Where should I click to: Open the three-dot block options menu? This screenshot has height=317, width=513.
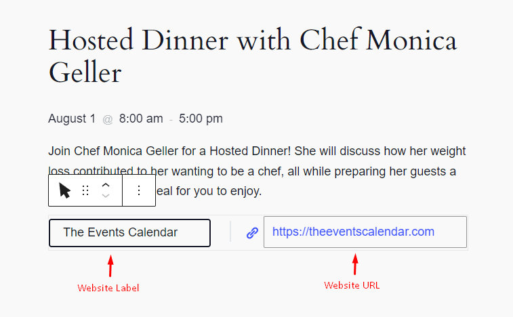pos(139,190)
